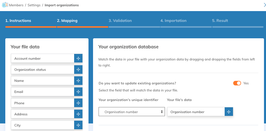Open Settings from the breadcrumb
Image resolution: width=266 pixels, height=131 pixels.
[34, 5]
